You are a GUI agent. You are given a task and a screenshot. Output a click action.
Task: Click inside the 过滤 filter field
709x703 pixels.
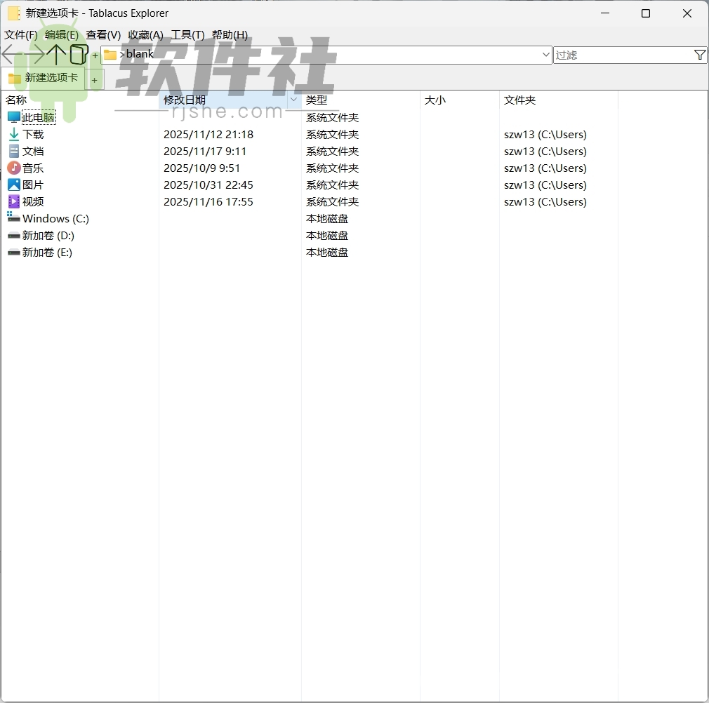pos(611,54)
